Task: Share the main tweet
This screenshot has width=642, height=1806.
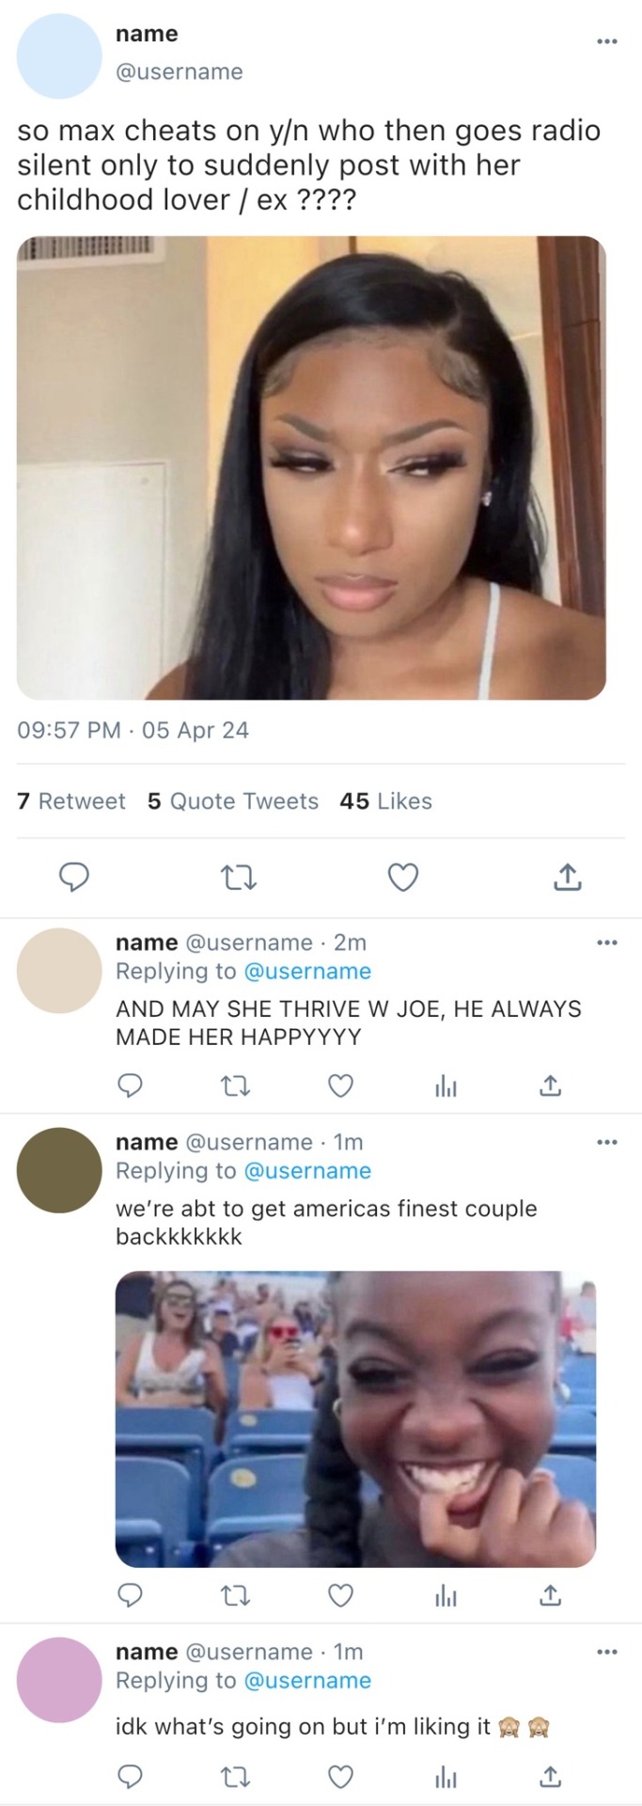Action: [x=567, y=878]
